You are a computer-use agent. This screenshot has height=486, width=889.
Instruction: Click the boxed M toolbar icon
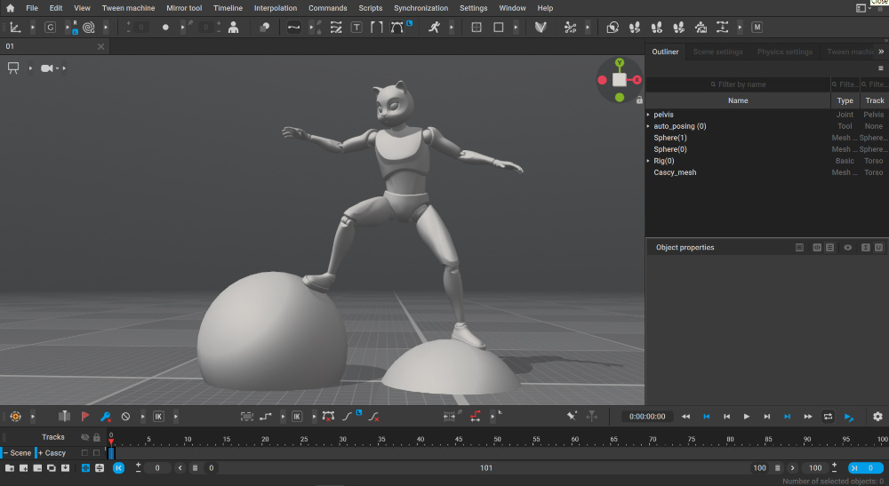(x=757, y=28)
